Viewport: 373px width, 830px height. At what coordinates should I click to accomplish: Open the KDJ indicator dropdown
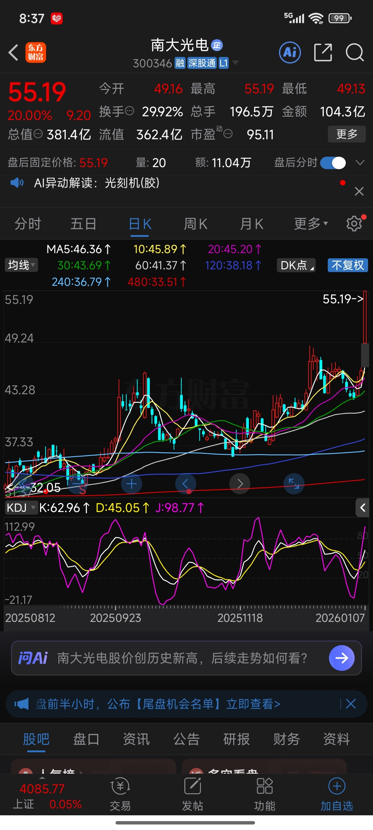tap(21, 508)
